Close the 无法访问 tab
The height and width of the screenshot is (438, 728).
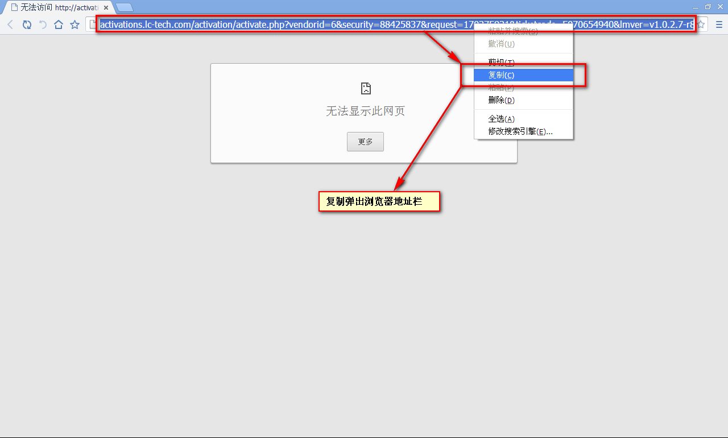coord(106,7)
